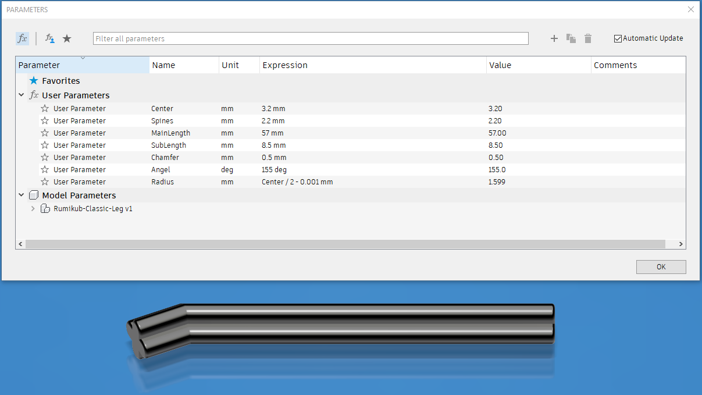The width and height of the screenshot is (702, 395).
Task: Select the fx all-parameters view icon
Action: tap(22, 38)
